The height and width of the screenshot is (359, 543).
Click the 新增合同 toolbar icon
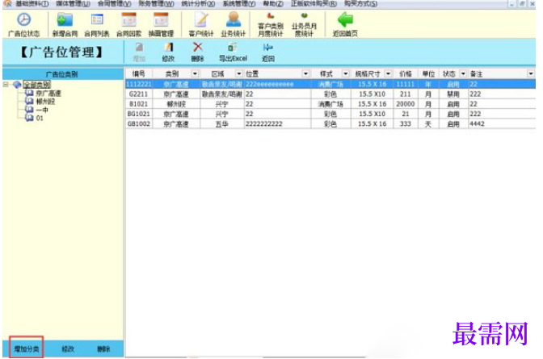65,19
